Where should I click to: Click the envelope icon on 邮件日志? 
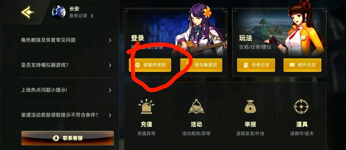[292, 65]
